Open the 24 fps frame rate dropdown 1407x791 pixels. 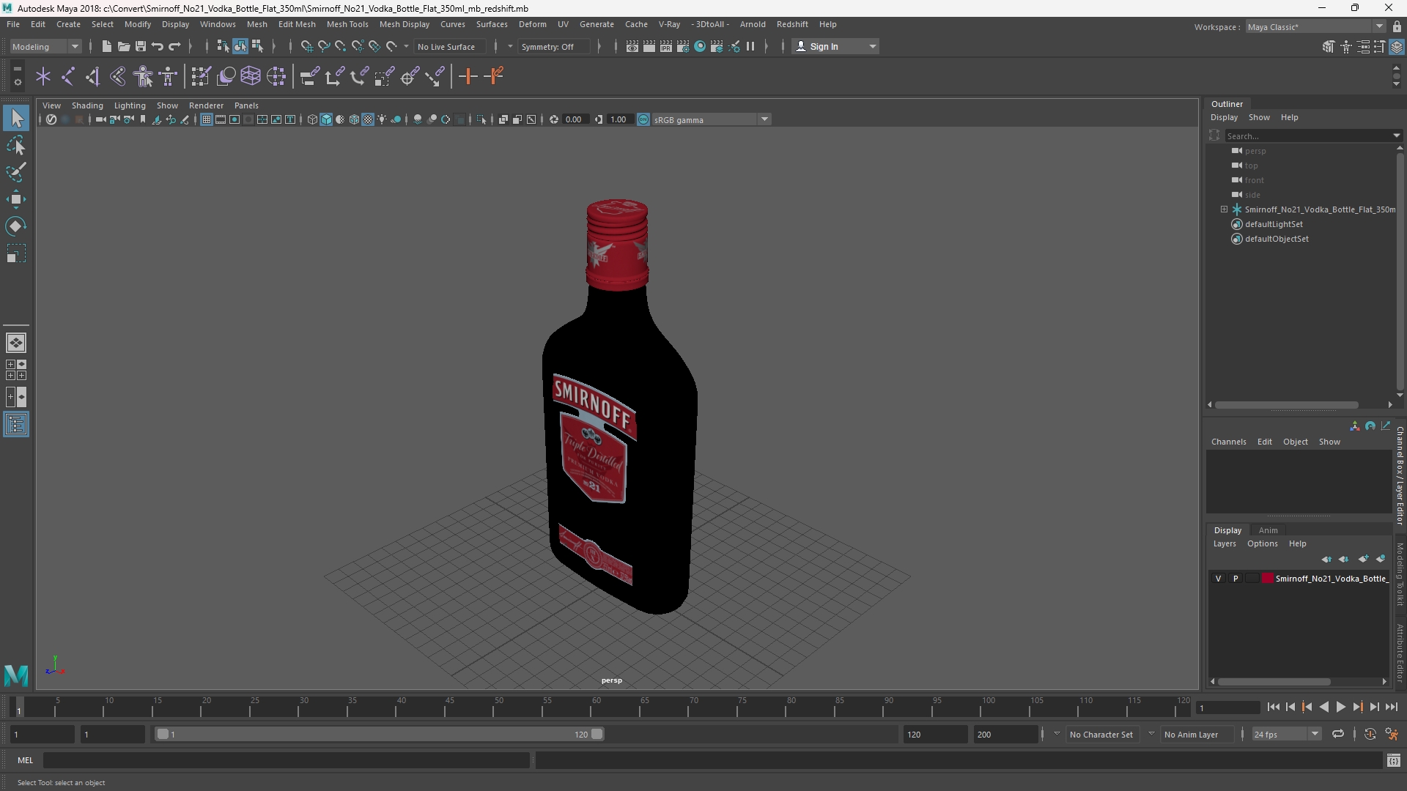pos(1285,734)
